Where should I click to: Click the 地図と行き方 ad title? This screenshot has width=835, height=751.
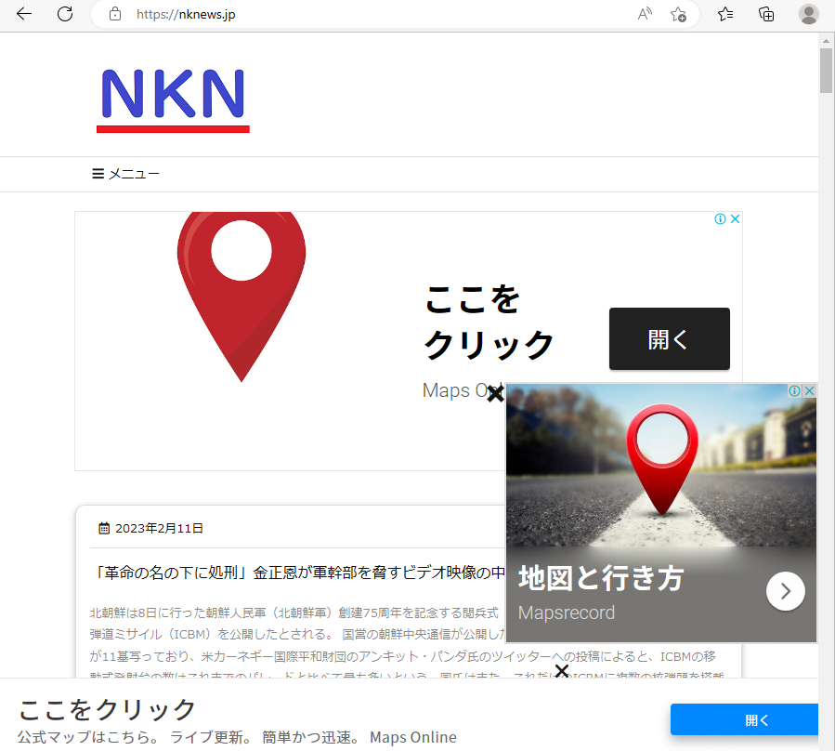click(x=601, y=578)
